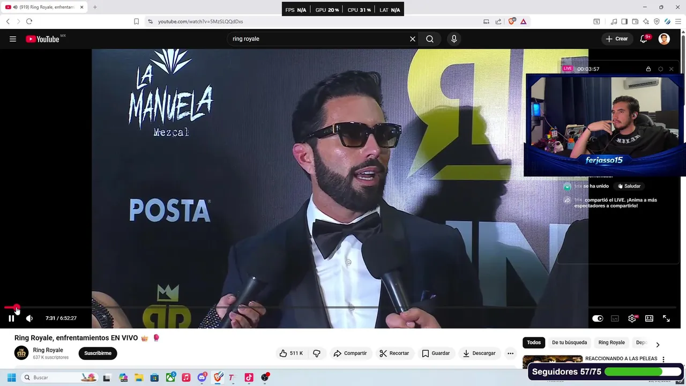
Task: Reload the page
Action: [x=29, y=21]
